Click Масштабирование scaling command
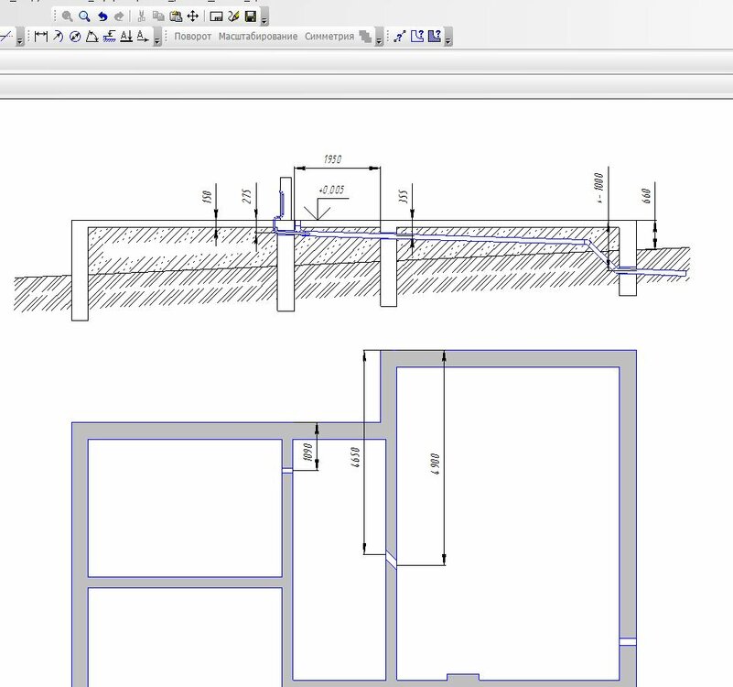This screenshot has width=733, height=687. tap(258, 37)
